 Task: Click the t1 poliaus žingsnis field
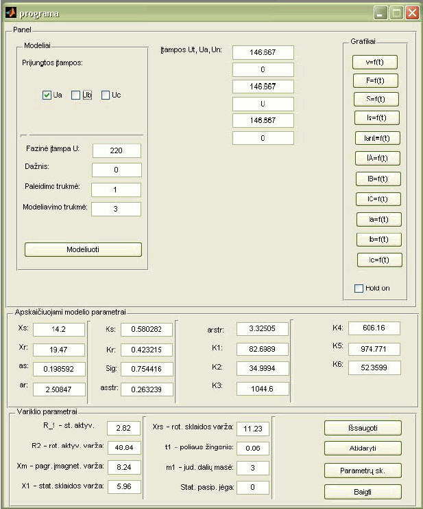[253, 449]
